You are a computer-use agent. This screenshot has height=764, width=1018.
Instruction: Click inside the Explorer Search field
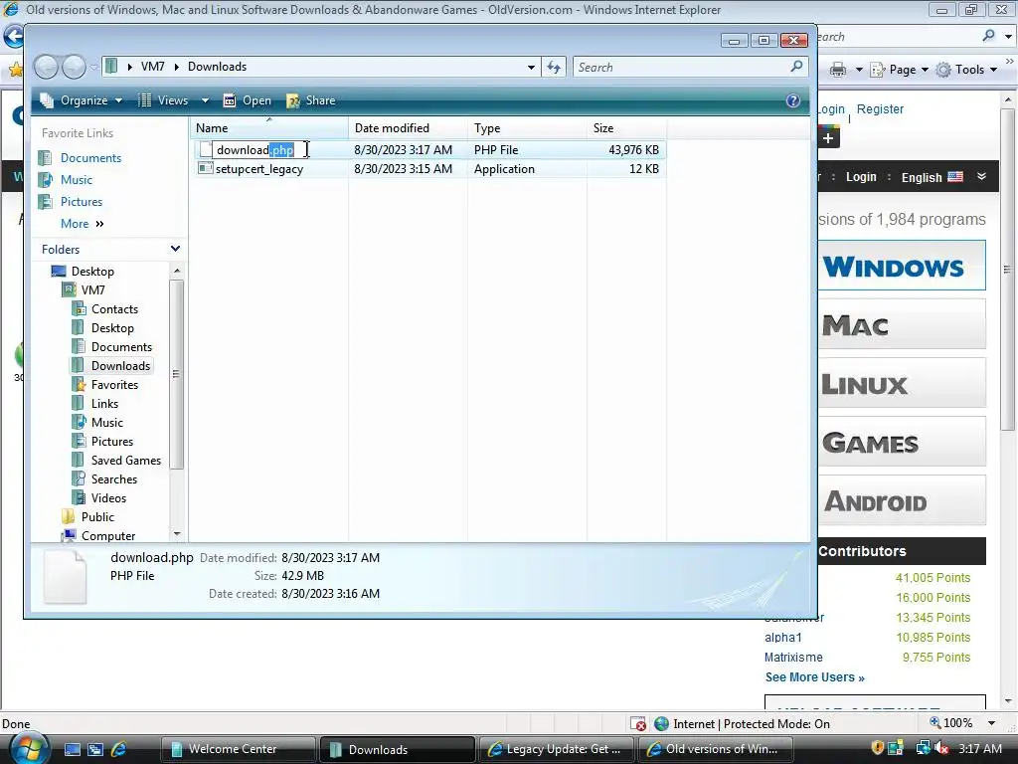pyautogui.click(x=682, y=67)
